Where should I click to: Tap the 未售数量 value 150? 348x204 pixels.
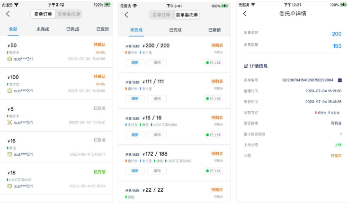pos(337,46)
